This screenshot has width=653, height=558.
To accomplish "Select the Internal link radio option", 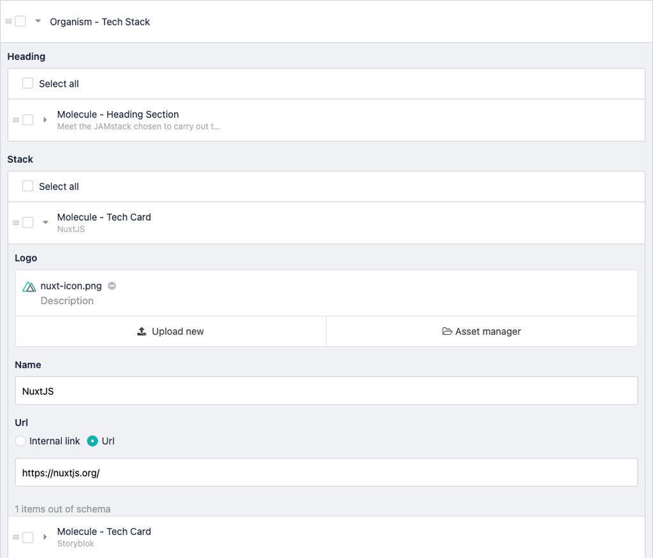I will click(x=20, y=441).
